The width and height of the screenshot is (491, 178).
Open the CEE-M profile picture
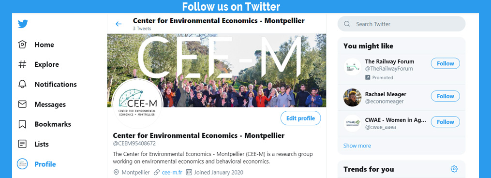pyautogui.click(x=137, y=104)
